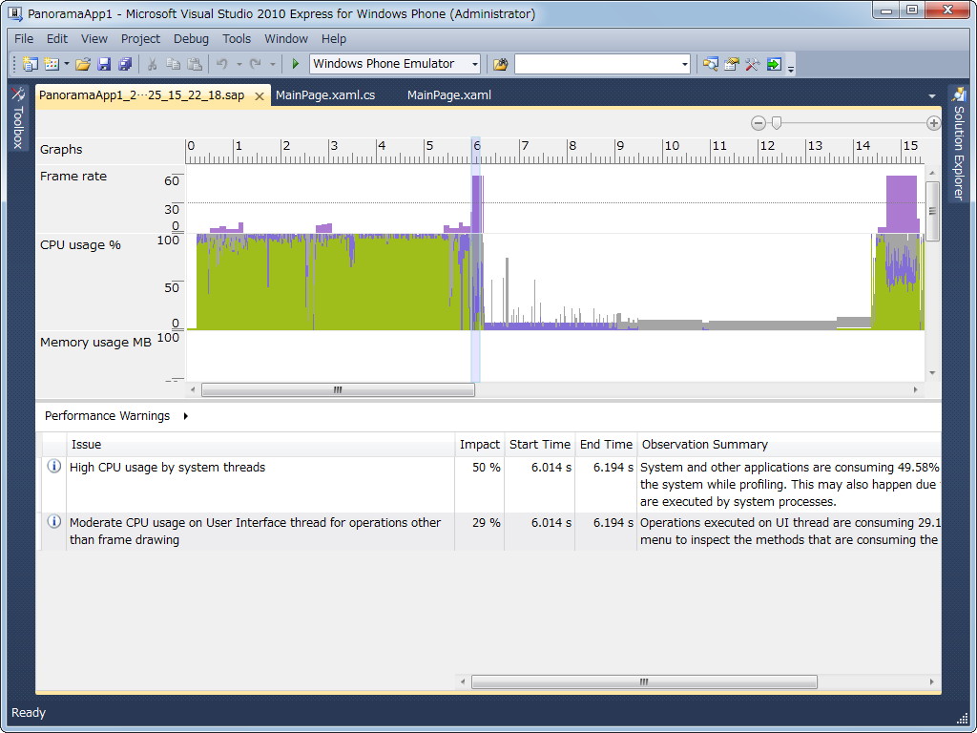Click the warnings table horizontal scrollbar thumb
Screen dimensions: 977x733
644,681
